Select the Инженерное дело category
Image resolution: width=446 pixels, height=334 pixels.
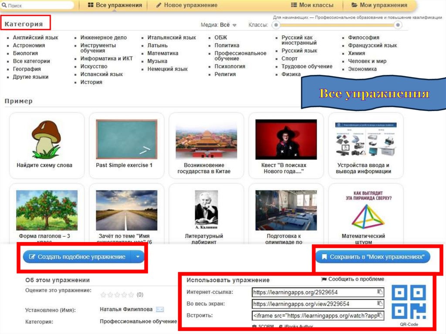(104, 37)
